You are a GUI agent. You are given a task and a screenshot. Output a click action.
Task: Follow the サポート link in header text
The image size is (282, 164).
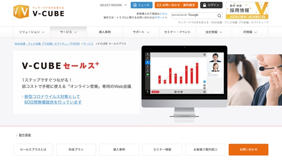click(160, 17)
